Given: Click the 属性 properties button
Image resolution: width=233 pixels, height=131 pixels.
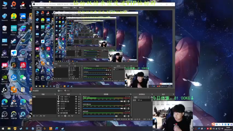Looking at the screenshot, I should (60, 91).
